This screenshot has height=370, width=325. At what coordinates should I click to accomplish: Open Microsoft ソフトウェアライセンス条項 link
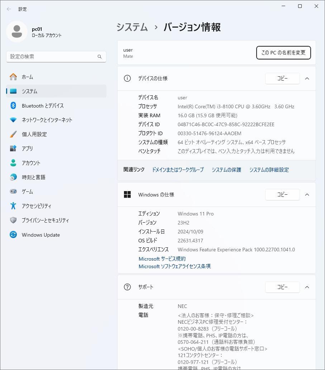click(x=175, y=266)
